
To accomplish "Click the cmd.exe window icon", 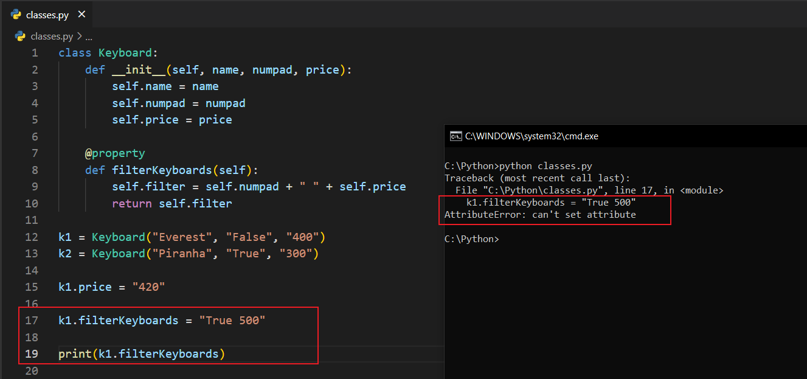I will pos(455,136).
